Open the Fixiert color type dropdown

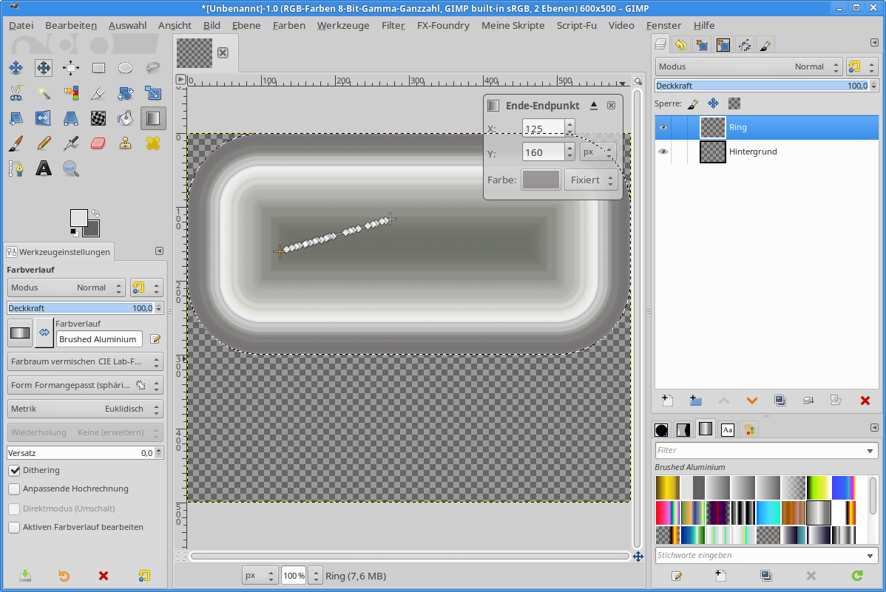[591, 180]
